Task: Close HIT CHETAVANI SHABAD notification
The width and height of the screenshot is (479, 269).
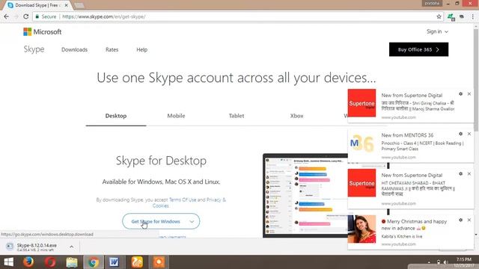Action: coord(469,174)
